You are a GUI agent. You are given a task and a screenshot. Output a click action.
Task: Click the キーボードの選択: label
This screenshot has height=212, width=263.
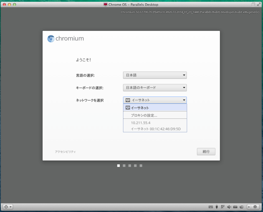90,88
